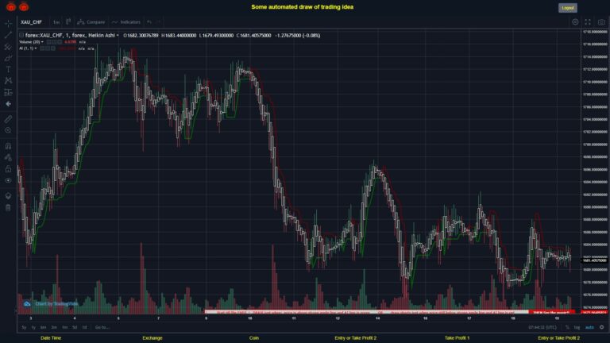Toggle logarithmic scale with log button
This screenshot has width=610, height=343.
coord(577,327)
